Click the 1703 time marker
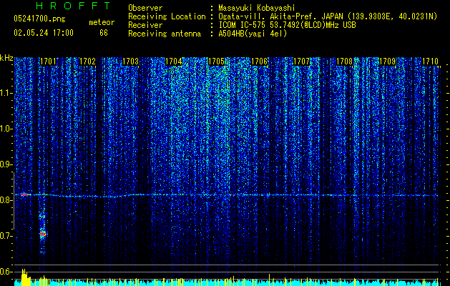This screenshot has height=286, width=450. coord(131,61)
